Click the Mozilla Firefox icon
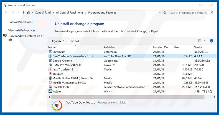 [x=50, y=78]
